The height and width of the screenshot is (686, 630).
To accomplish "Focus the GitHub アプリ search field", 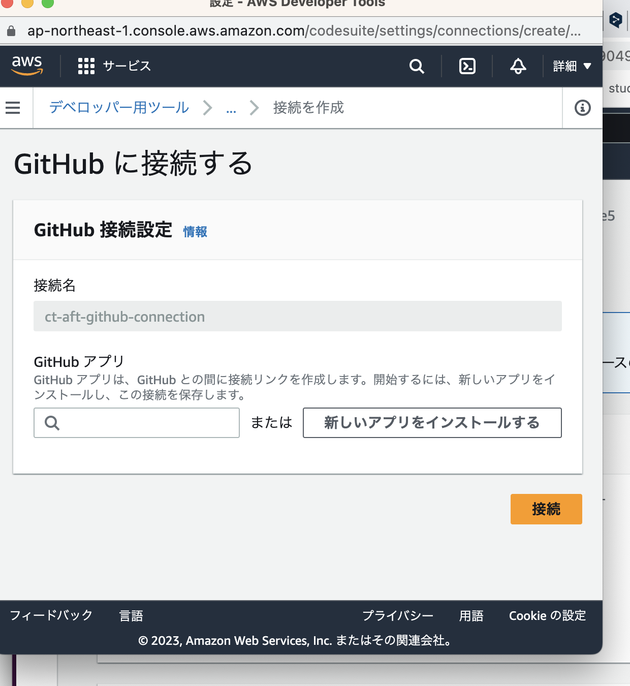I will pos(137,423).
